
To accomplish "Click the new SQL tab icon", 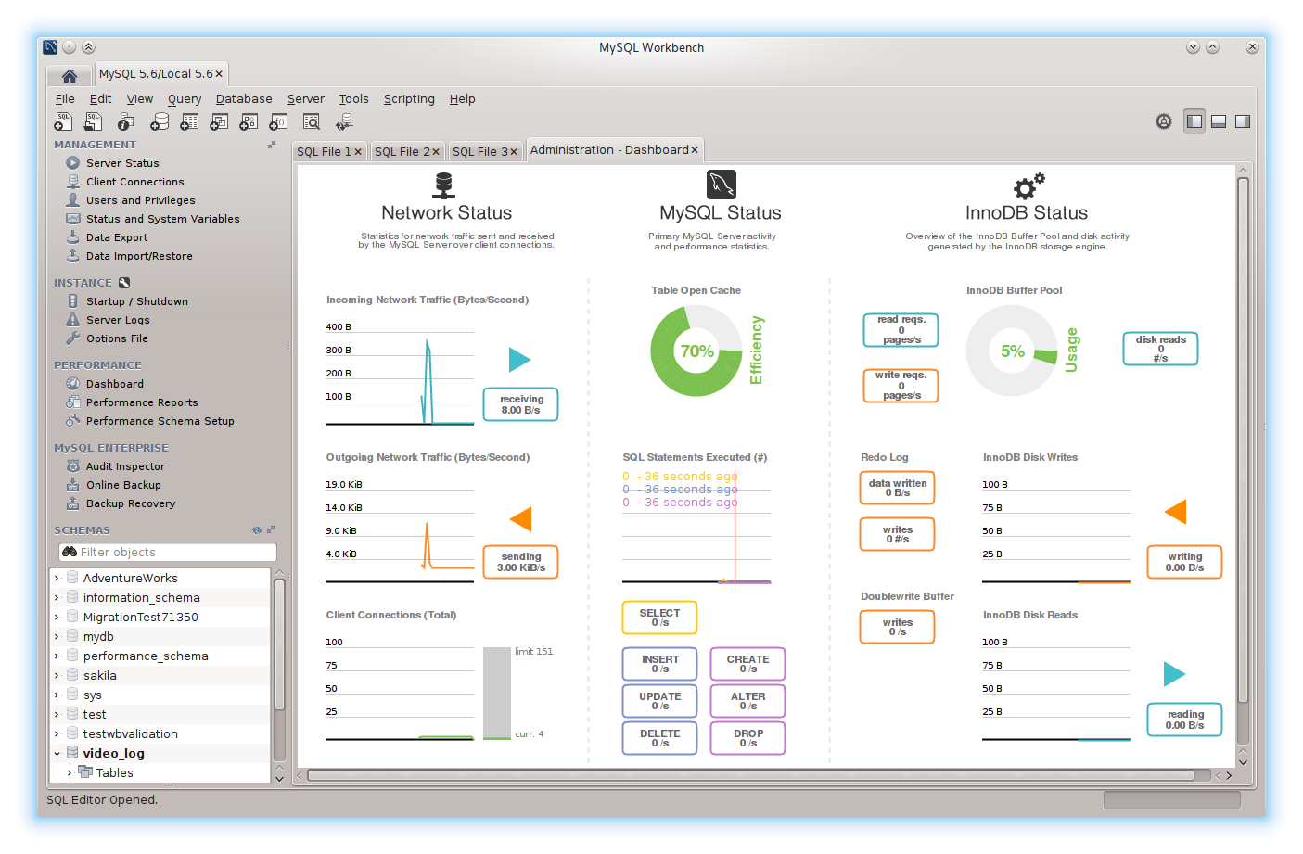I will tap(63, 121).
